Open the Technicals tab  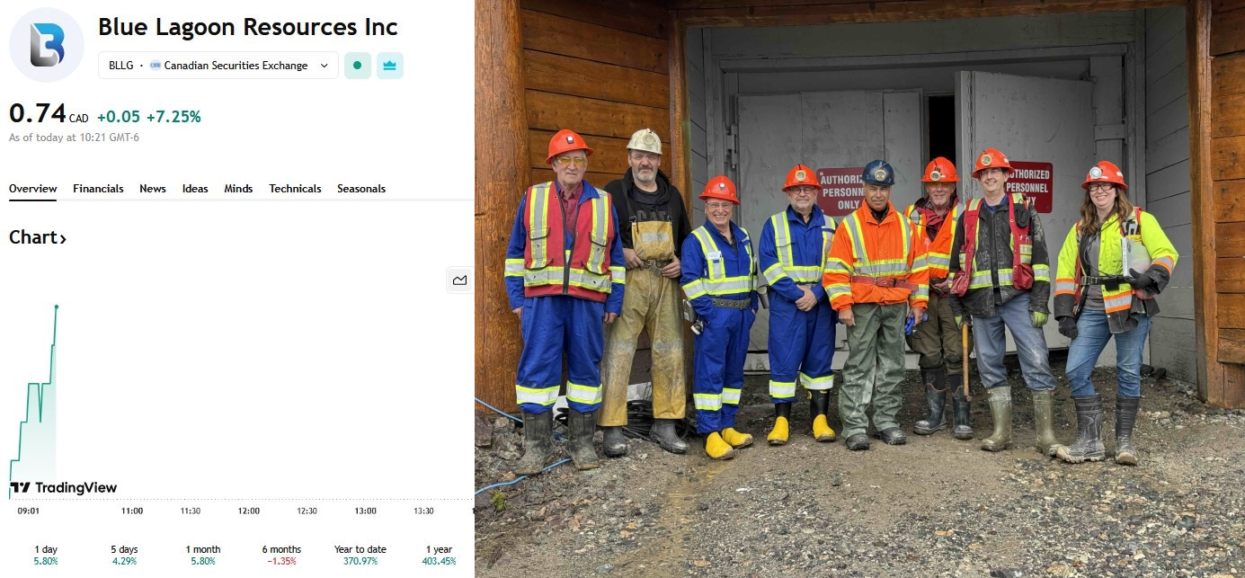(x=295, y=189)
